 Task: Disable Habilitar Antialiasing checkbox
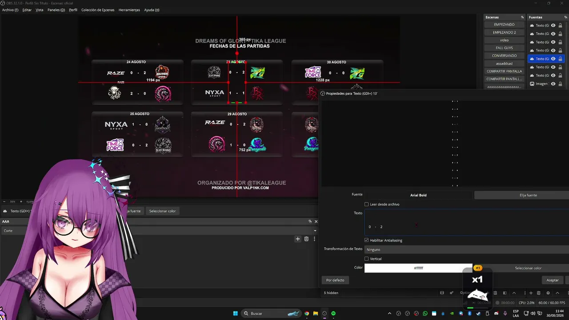[367, 240]
